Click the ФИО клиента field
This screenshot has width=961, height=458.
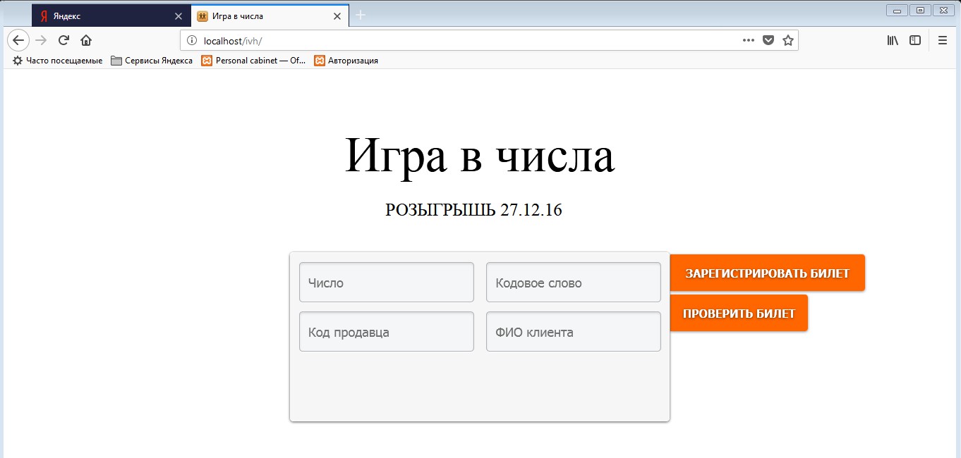coord(574,332)
